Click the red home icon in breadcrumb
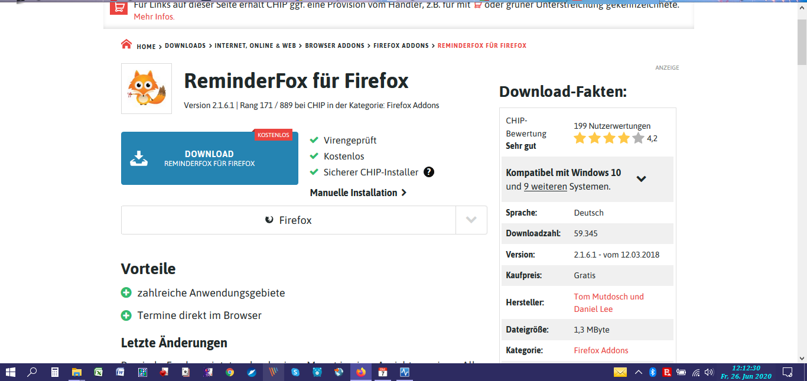The height and width of the screenshot is (381, 807). click(126, 44)
